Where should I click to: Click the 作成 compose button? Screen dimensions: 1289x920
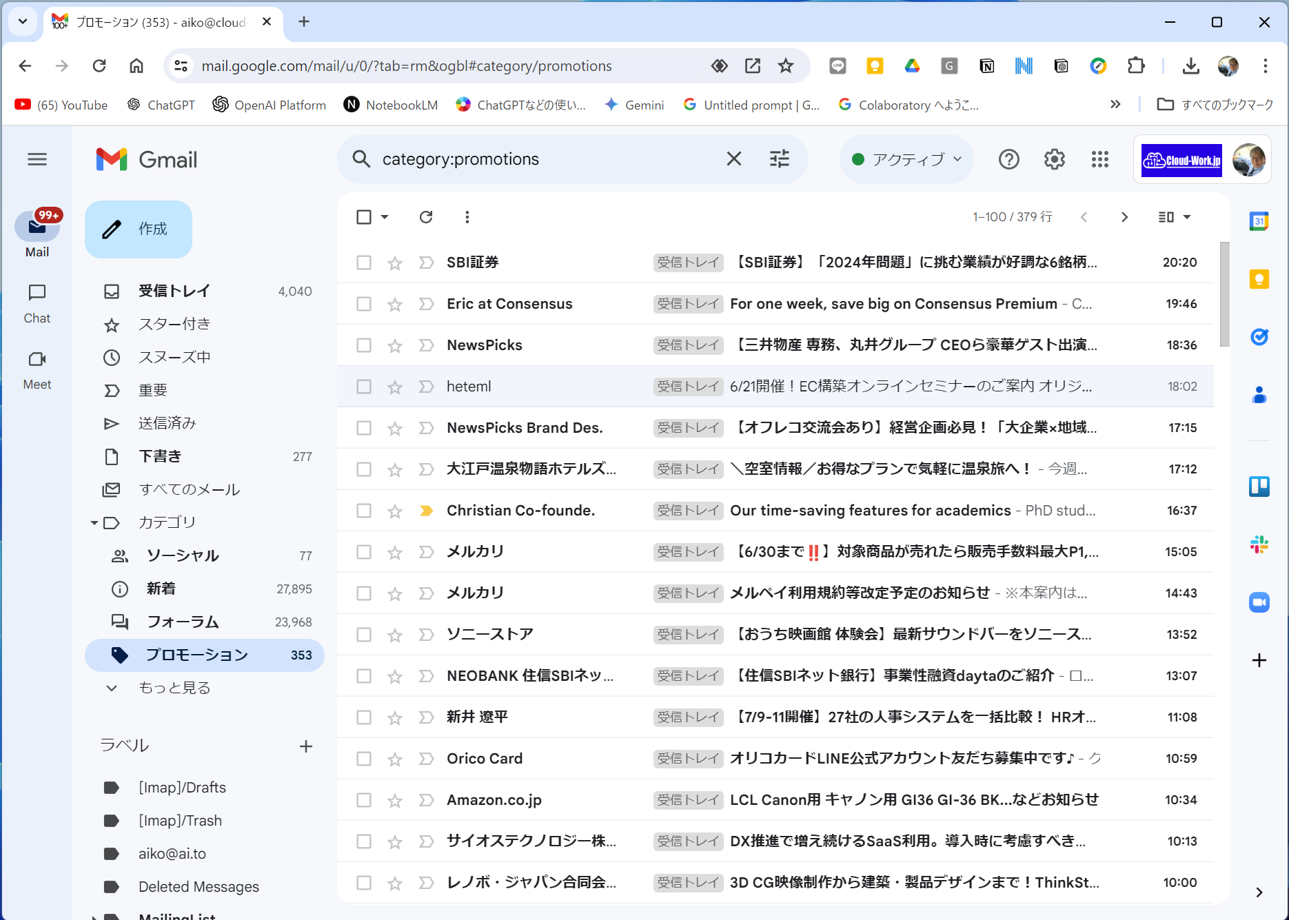coord(139,229)
